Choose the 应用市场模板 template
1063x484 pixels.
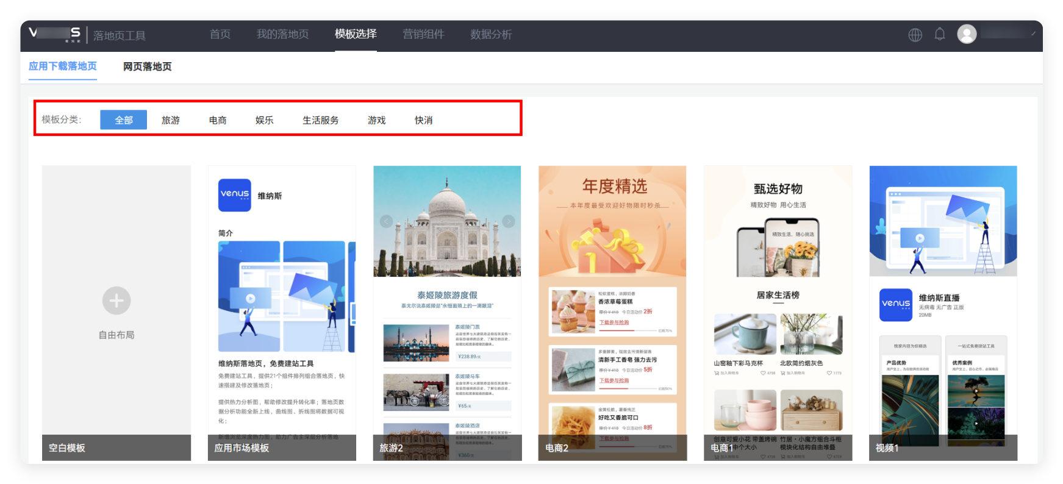point(282,313)
